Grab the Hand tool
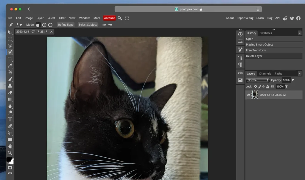305x180 pixels. coord(10,146)
